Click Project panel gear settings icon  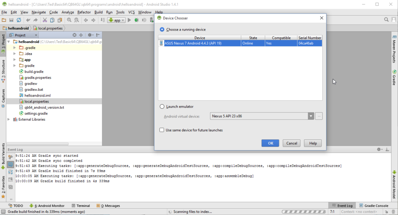click(89, 35)
